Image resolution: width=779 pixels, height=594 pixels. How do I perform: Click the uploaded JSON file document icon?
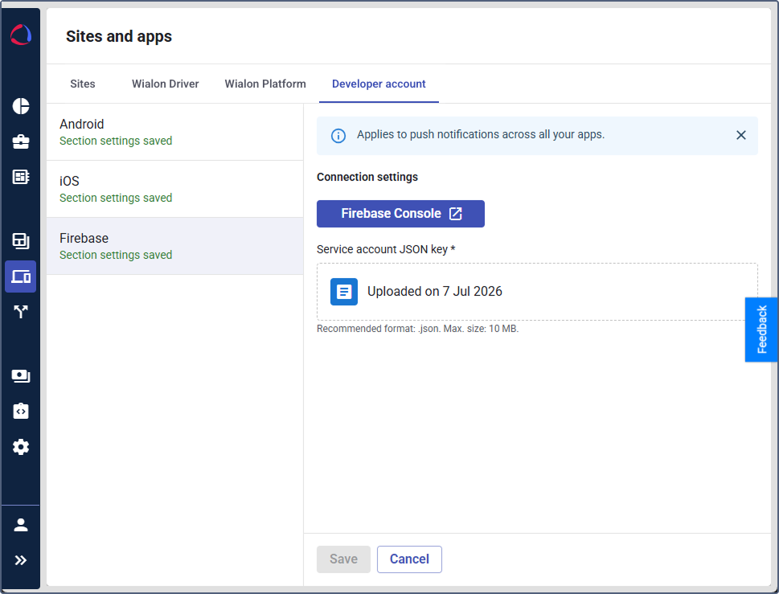click(x=344, y=292)
